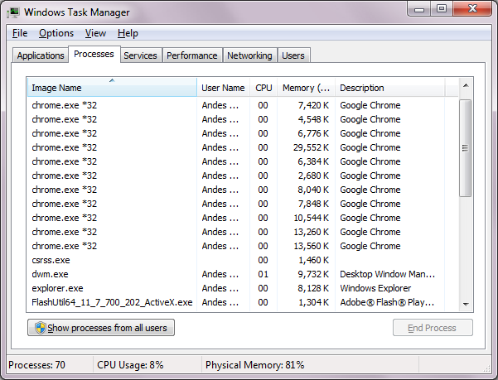Open the View menu

click(x=95, y=33)
